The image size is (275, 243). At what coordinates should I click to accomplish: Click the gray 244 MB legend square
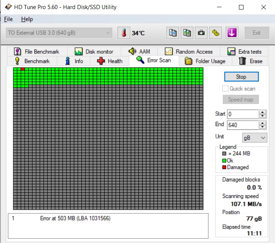tap(224, 154)
